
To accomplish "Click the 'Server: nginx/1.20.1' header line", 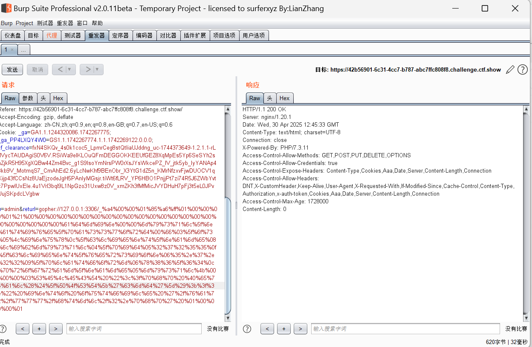I will 267,117.
